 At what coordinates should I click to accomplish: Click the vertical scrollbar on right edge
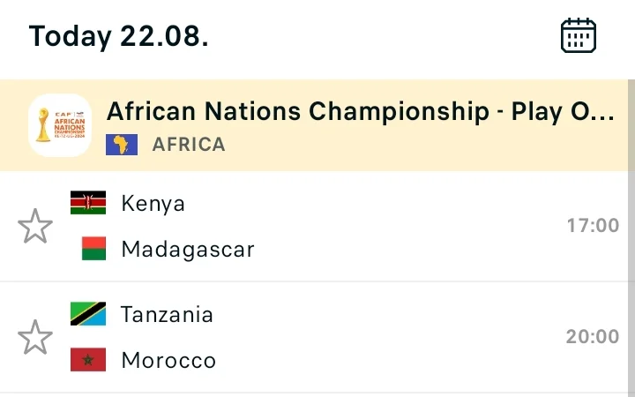click(x=631, y=238)
